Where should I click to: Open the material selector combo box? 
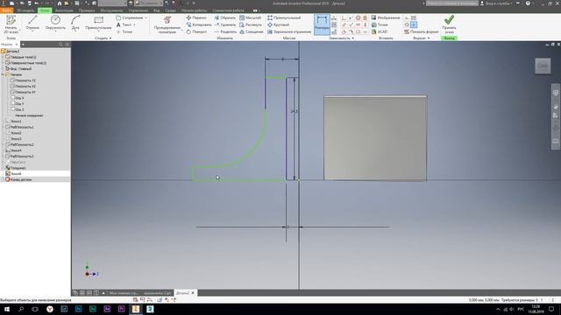click(x=112, y=3)
